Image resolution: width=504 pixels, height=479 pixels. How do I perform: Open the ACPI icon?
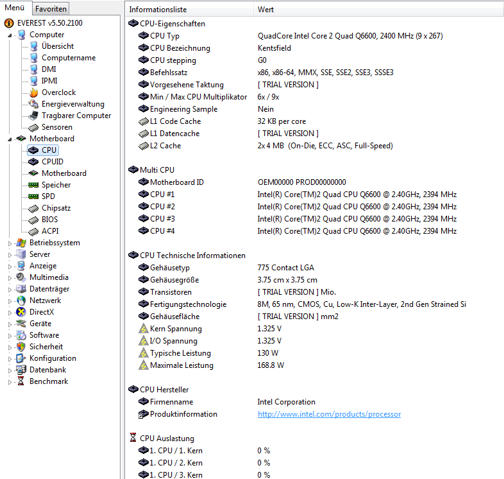click(33, 232)
